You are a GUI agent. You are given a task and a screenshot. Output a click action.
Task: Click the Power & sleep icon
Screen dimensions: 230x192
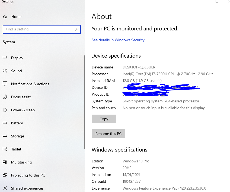5,110
